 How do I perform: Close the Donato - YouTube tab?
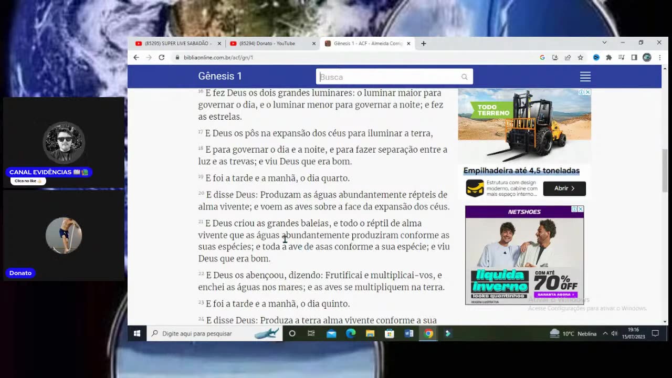coord(314,44)
